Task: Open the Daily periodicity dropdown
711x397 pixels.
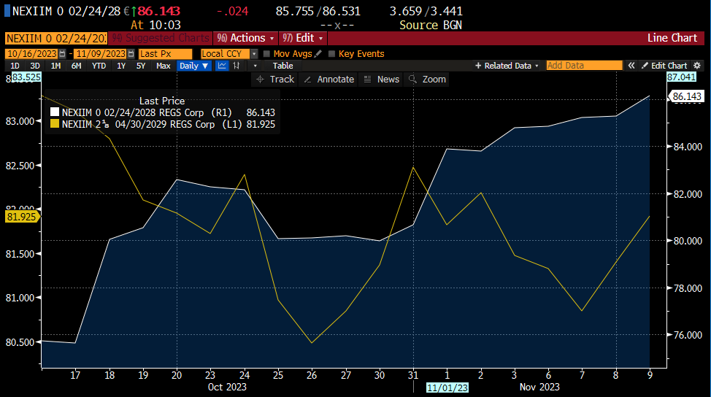Action: [194, 66]
